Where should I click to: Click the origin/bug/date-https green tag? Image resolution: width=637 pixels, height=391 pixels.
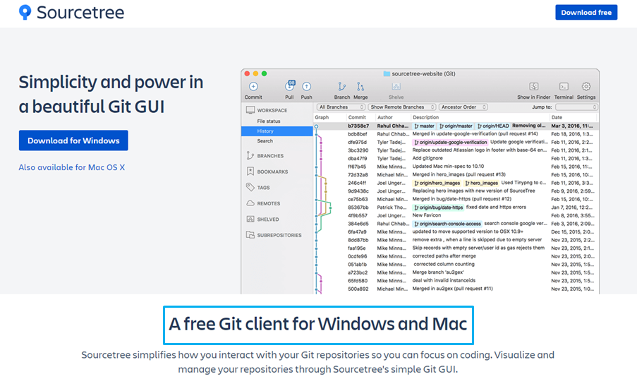tap(438, 207)
